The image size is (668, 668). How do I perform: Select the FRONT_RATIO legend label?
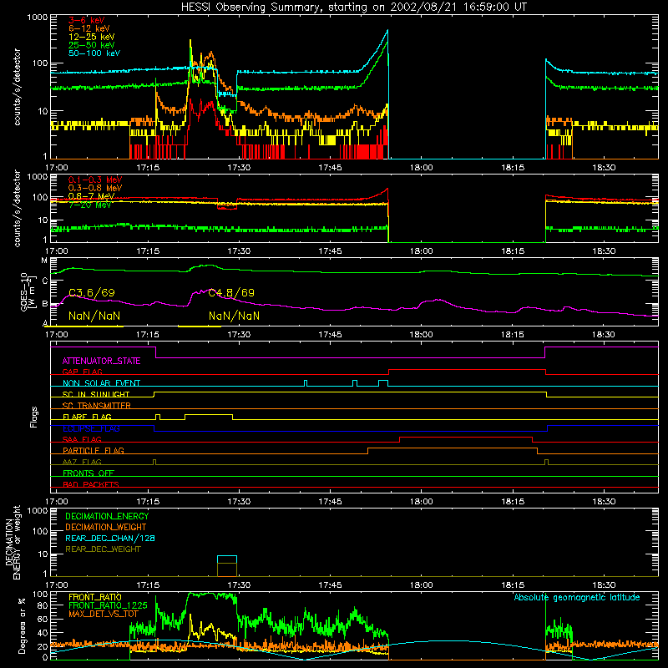click(95, 597)
